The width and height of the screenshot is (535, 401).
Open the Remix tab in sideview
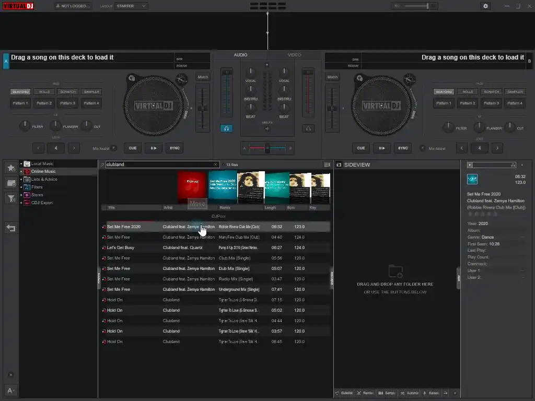pyautogui.click(x=365, y=393)
